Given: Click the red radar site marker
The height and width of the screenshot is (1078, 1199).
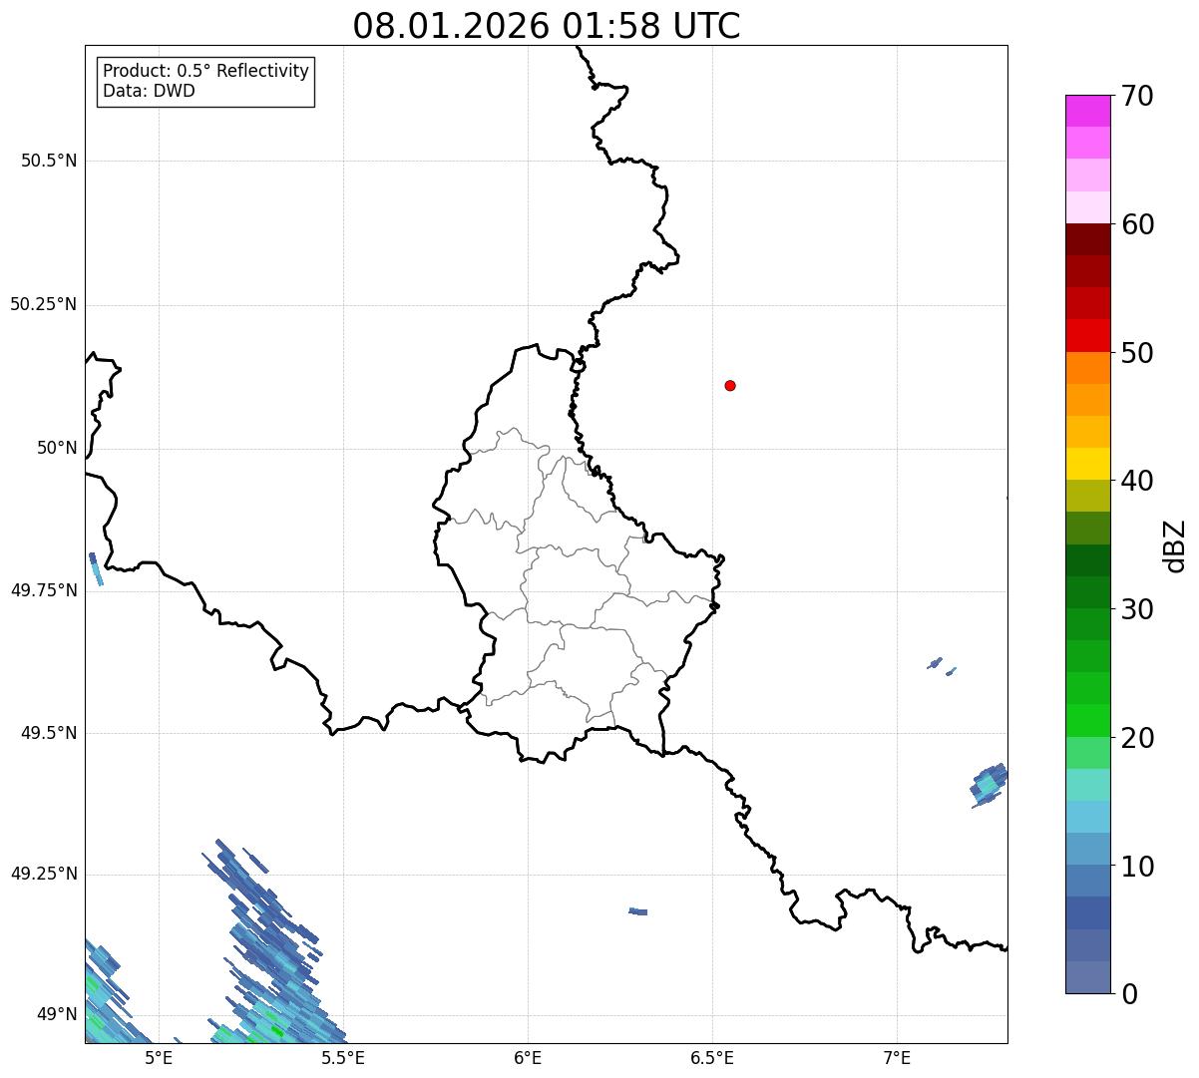Looking at the screenshot, I should [x=730, y=386].
